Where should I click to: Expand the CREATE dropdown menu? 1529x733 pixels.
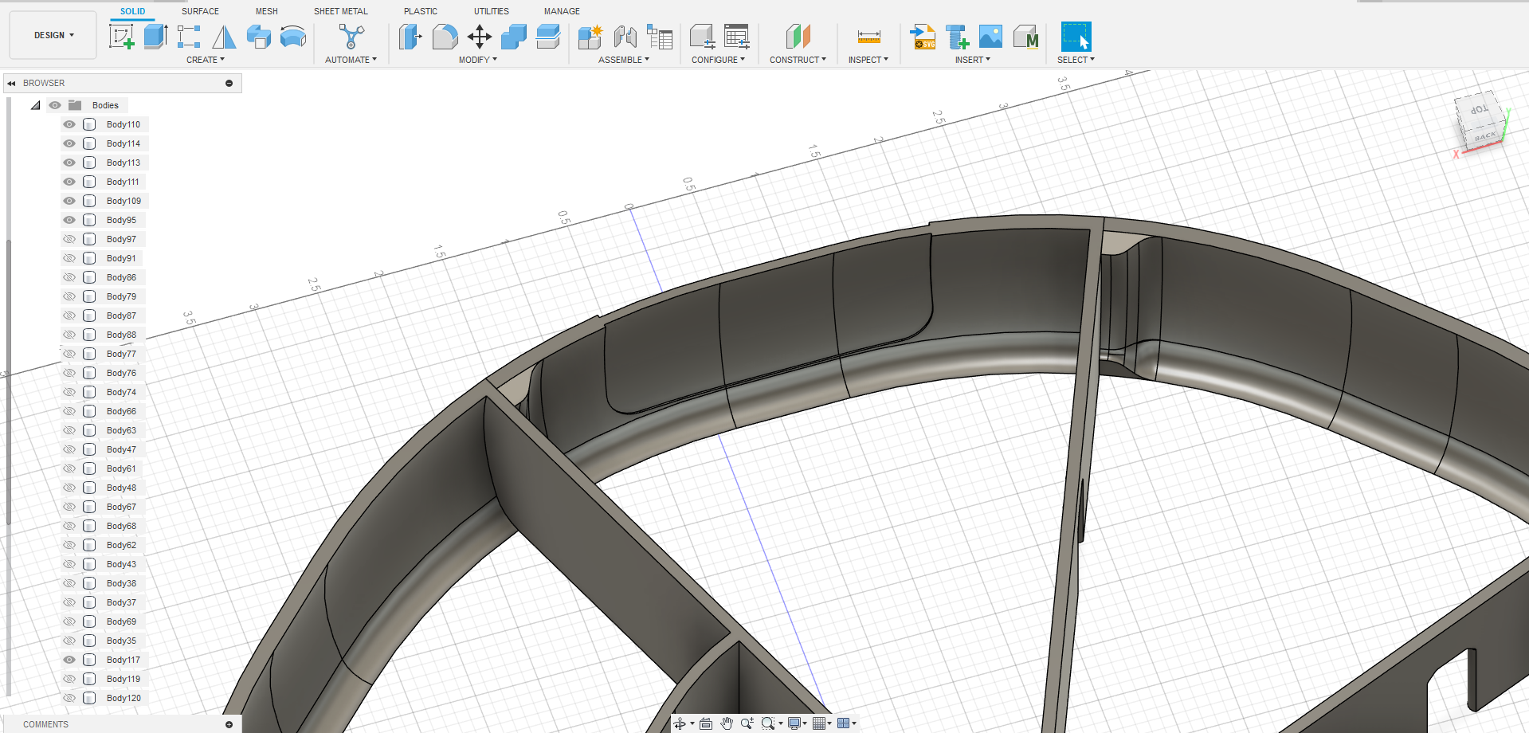(206, 60)
